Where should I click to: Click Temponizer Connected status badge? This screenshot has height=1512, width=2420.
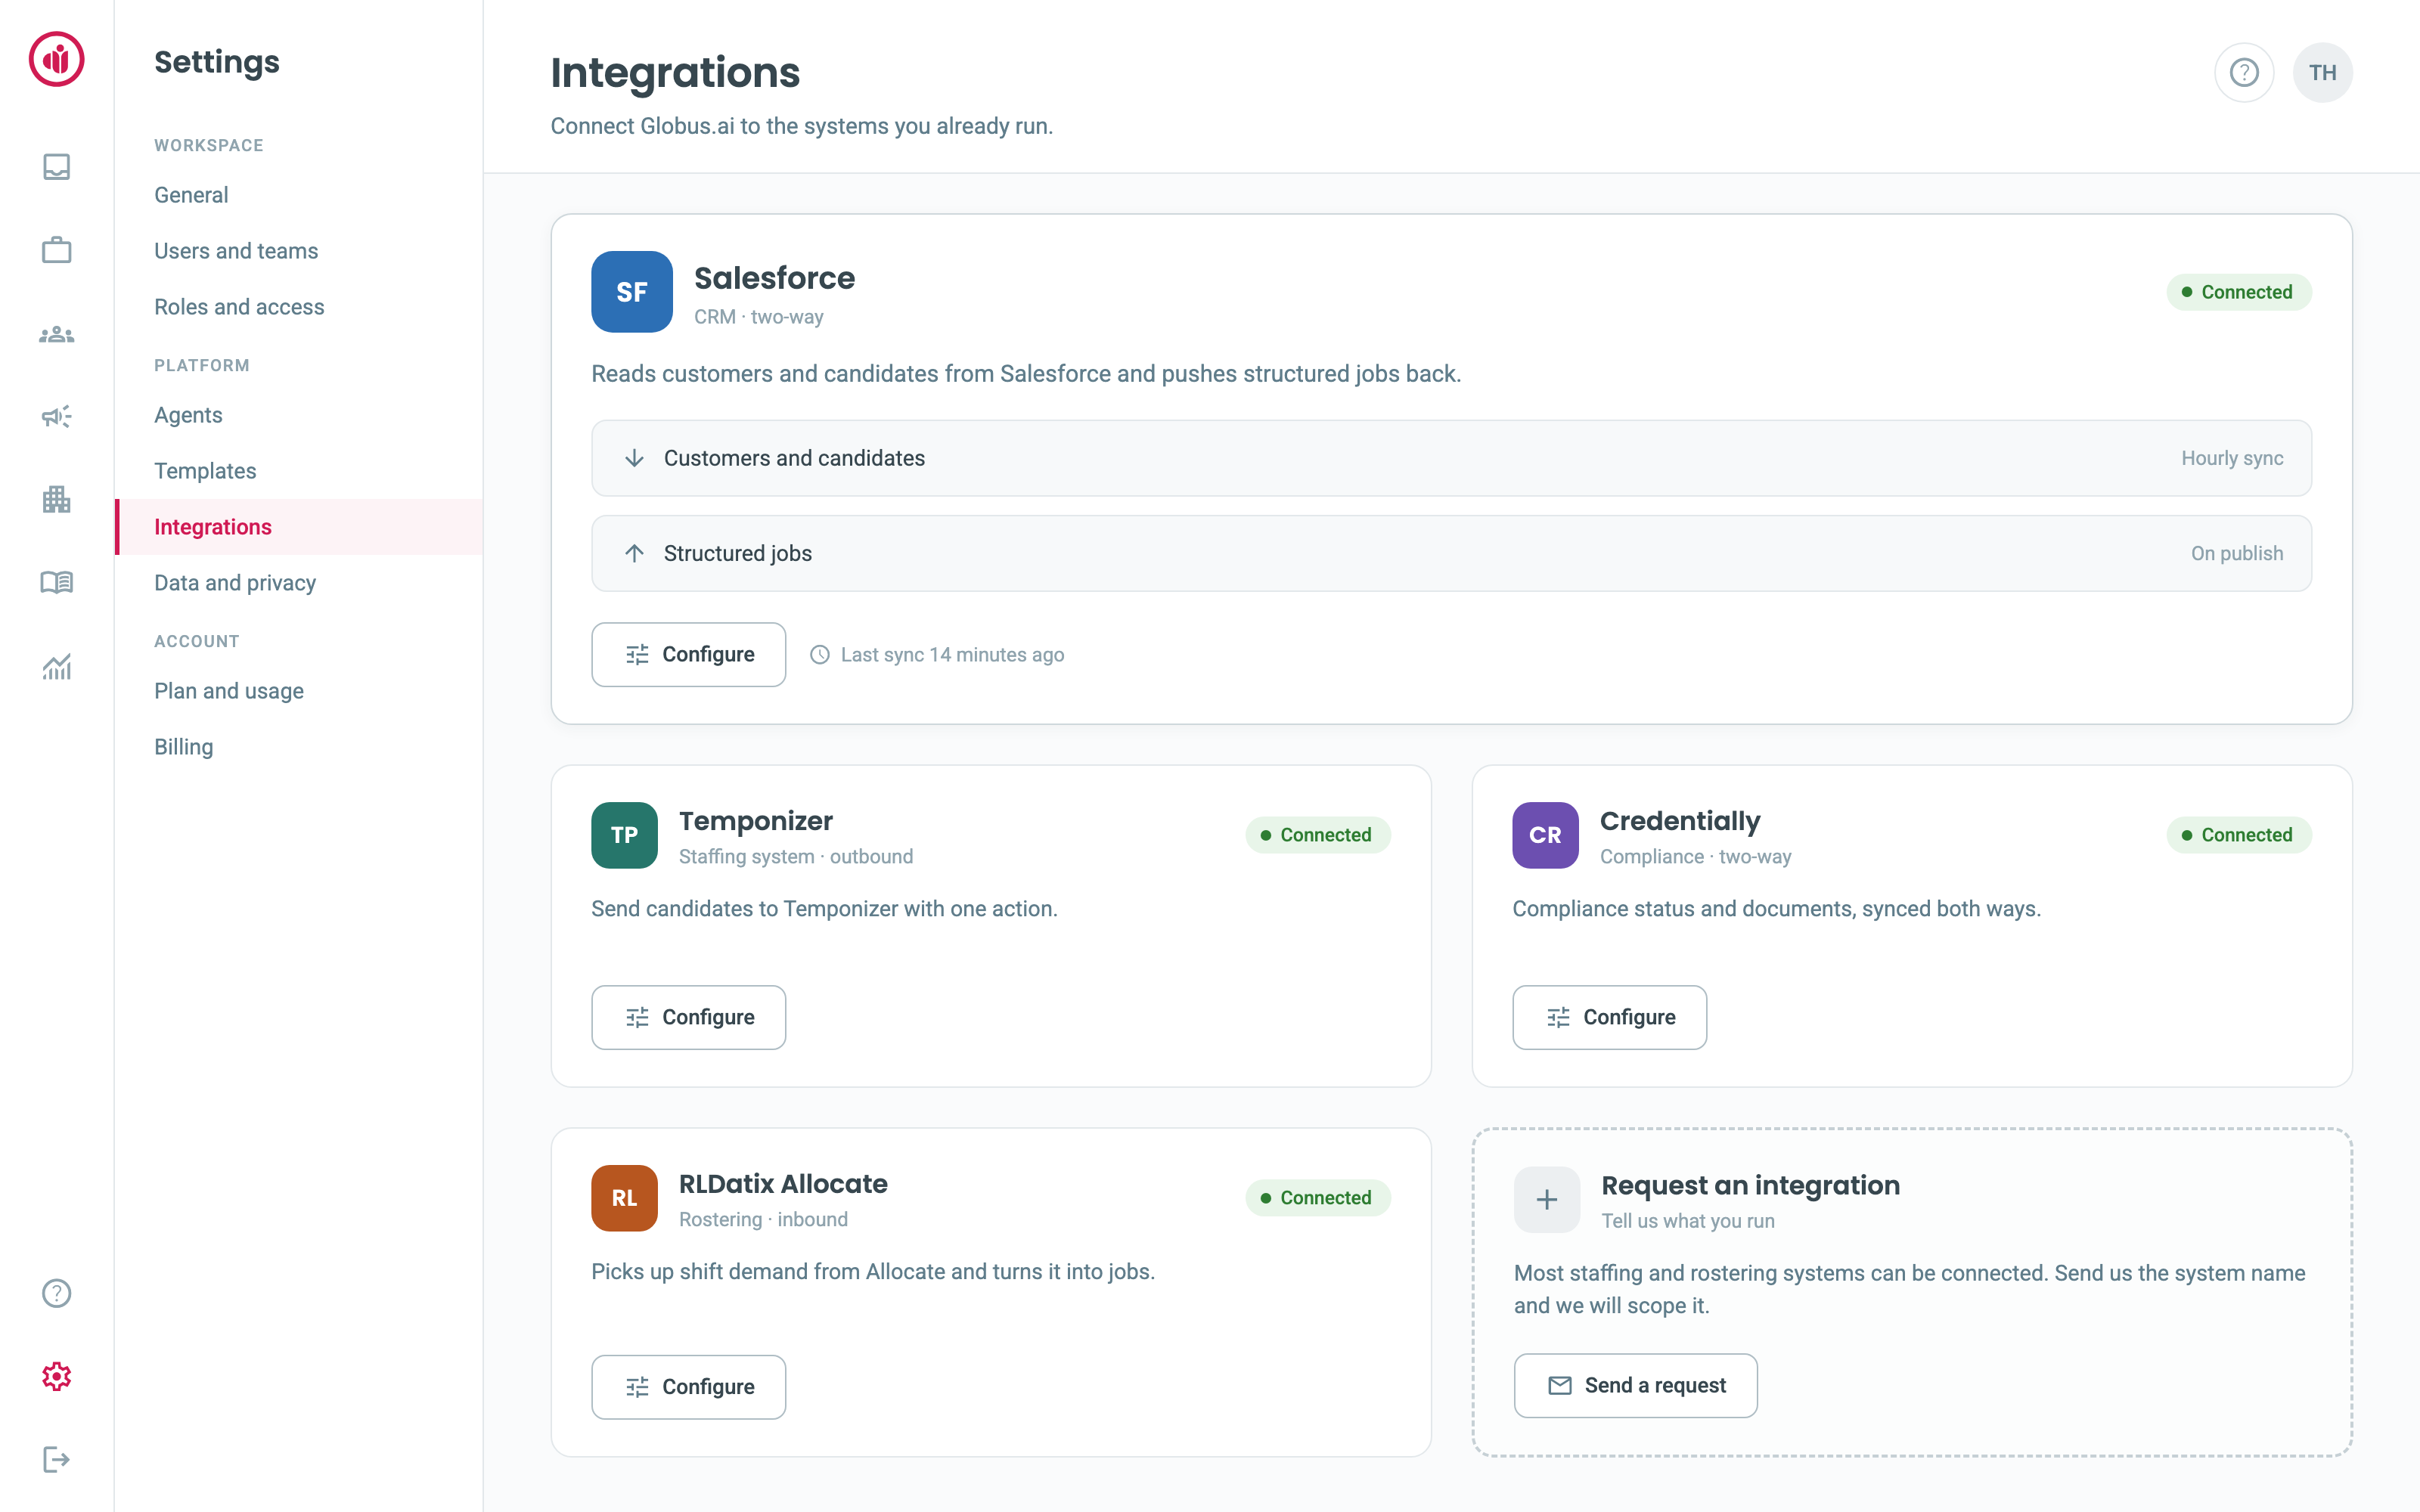click(1317, 835)
